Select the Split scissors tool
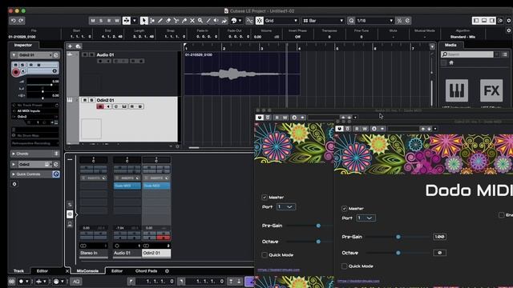 pyautogui.click(x=176, y=21)
